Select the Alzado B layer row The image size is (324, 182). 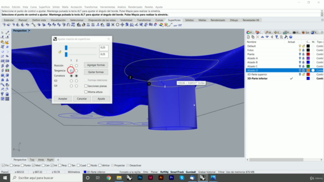click(x=285, y=62)
